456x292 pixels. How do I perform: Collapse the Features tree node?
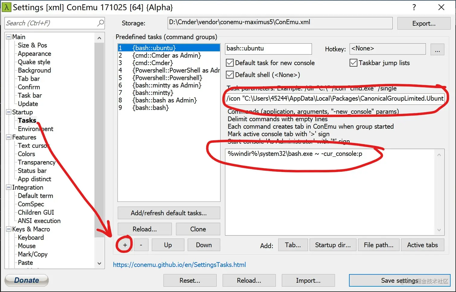point(9,137)
